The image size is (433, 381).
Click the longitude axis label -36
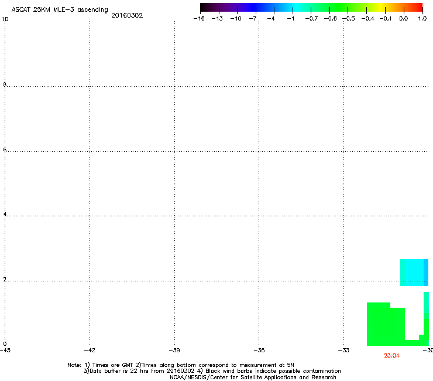259,351
